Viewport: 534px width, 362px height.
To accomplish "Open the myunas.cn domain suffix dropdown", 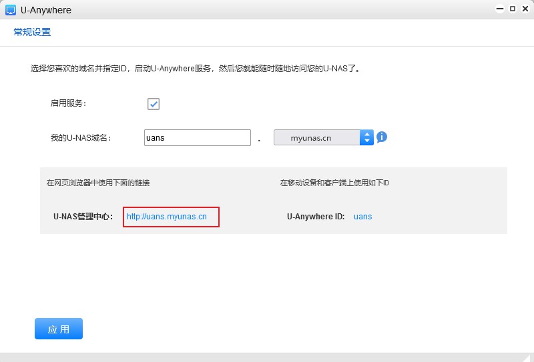I will pos(316,138).
